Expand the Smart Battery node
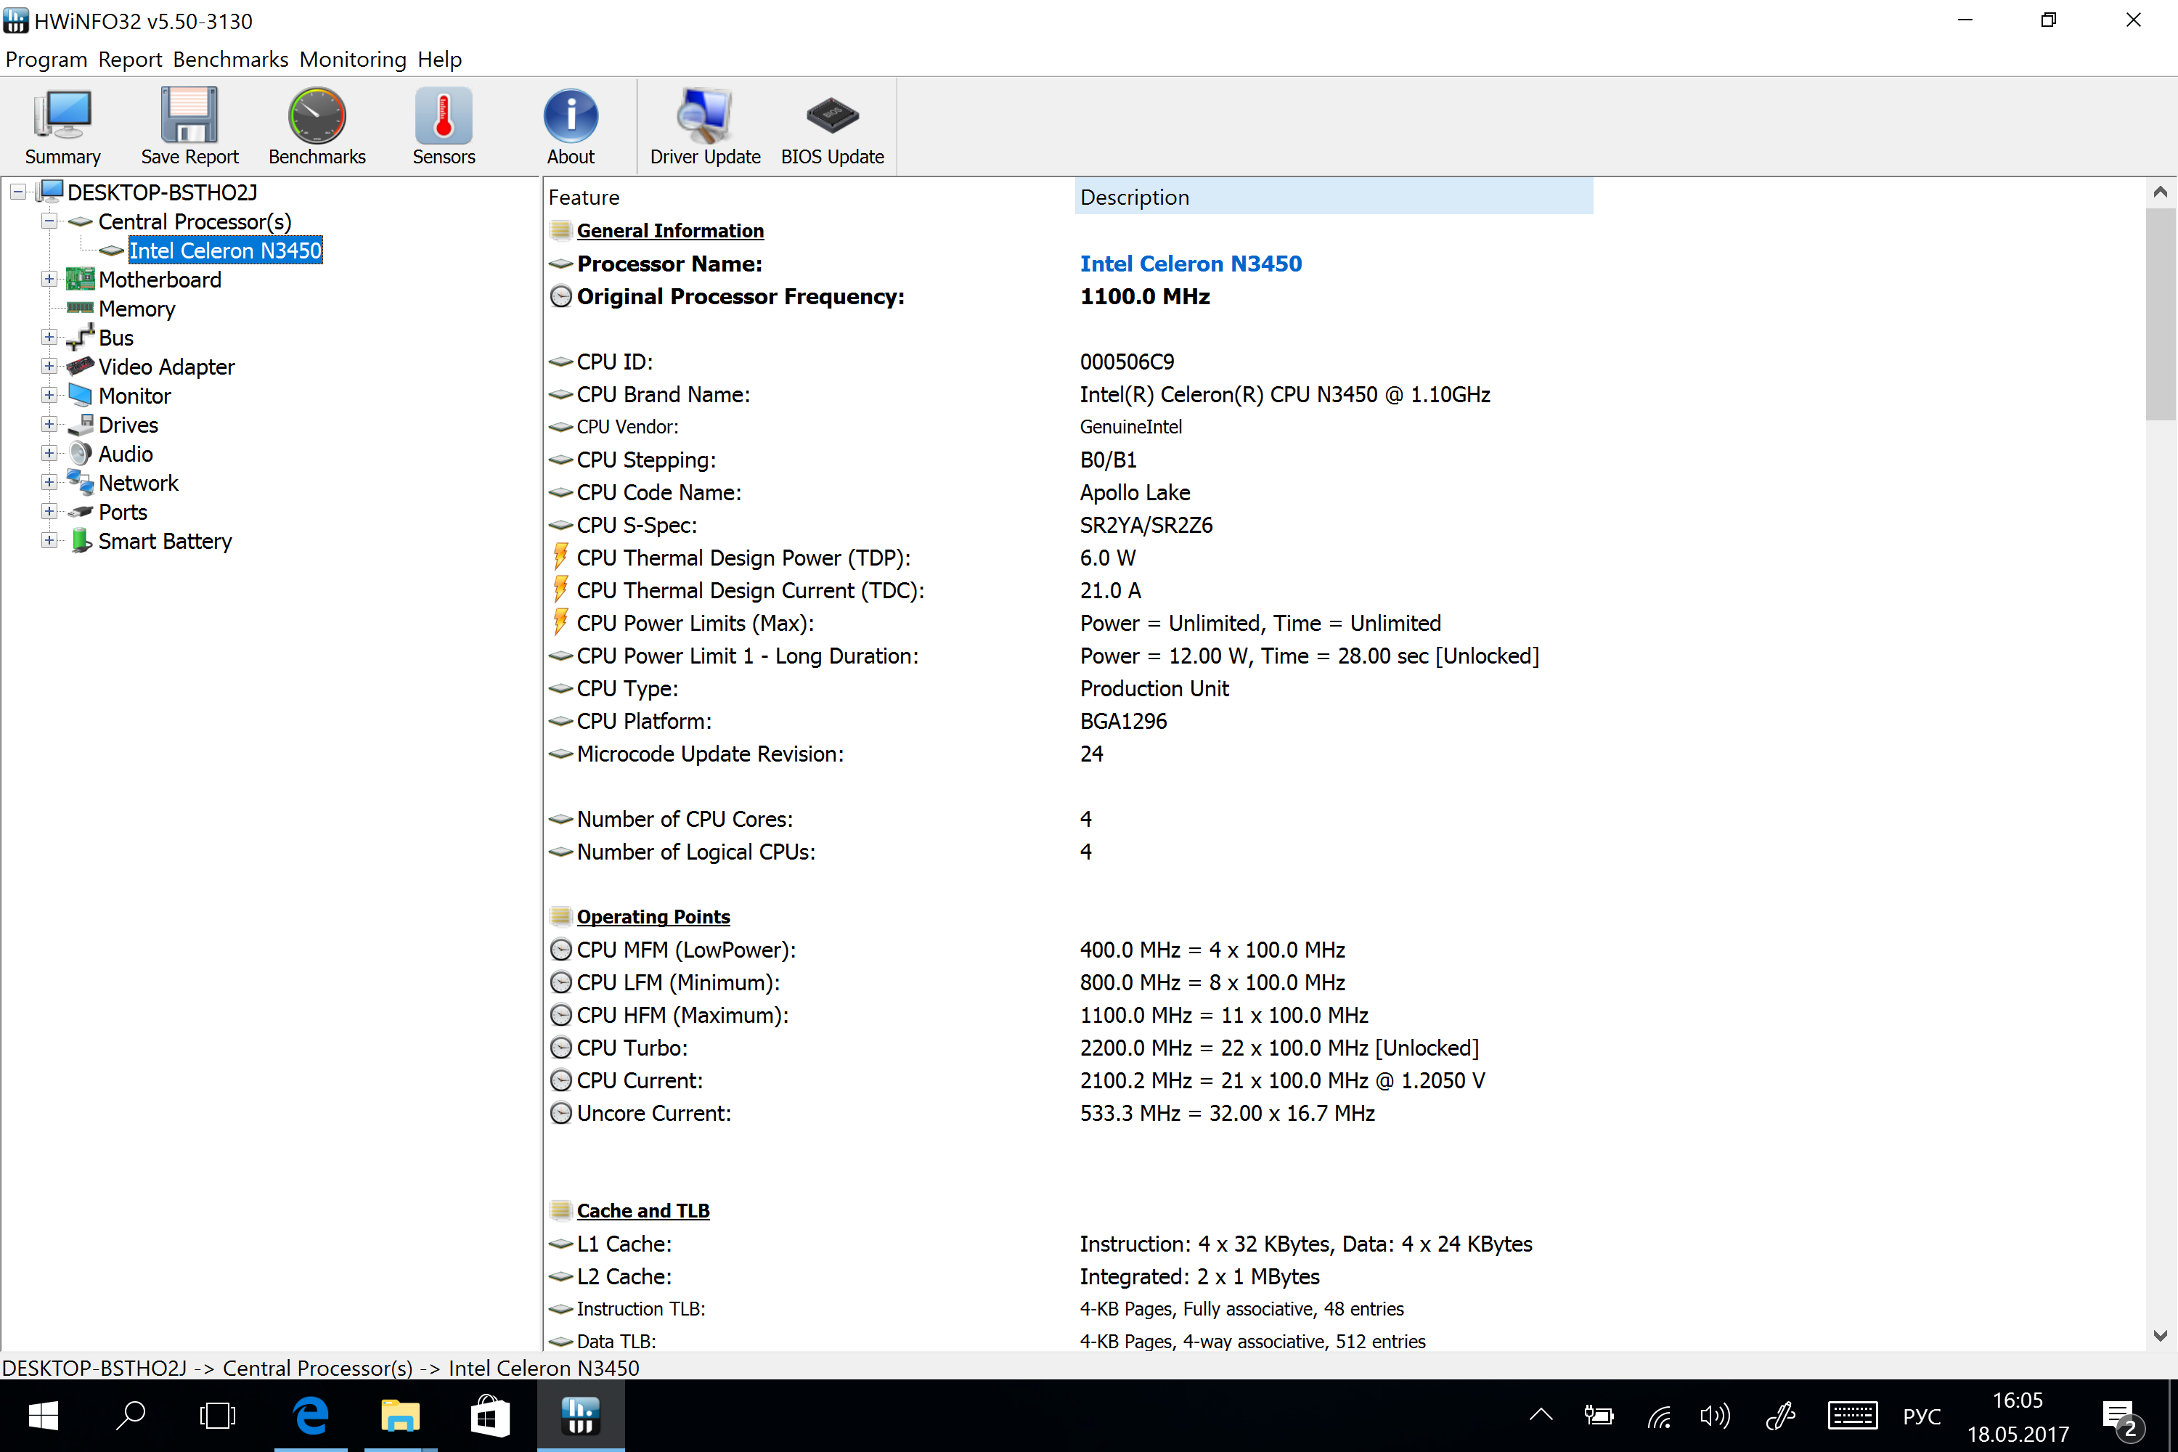 point(49,541)
